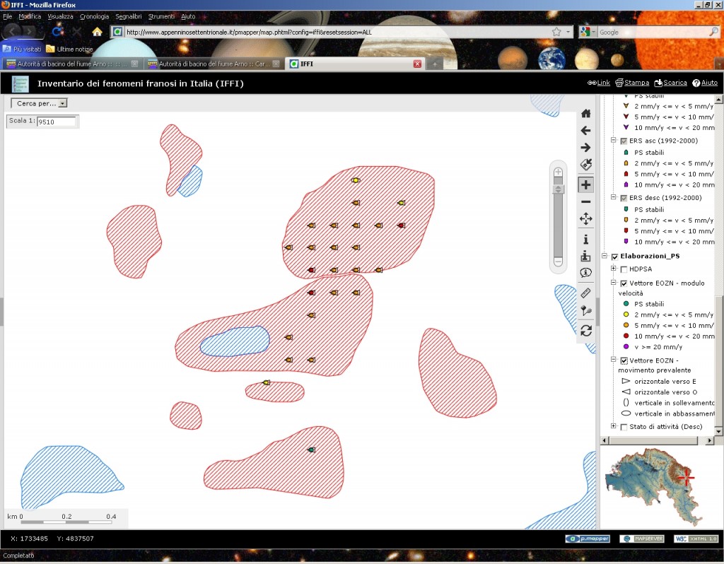Click the refresh map icon

(x=585, y=330)
